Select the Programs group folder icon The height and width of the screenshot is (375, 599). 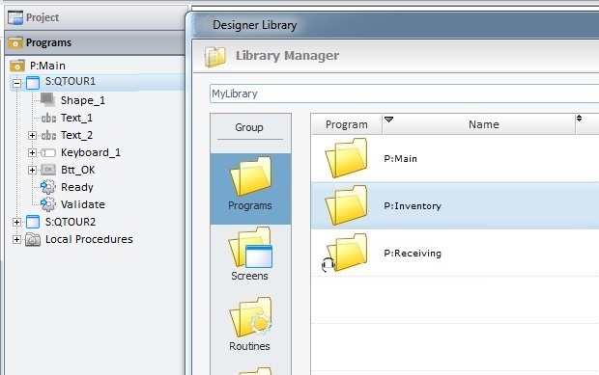coord(250,176)
